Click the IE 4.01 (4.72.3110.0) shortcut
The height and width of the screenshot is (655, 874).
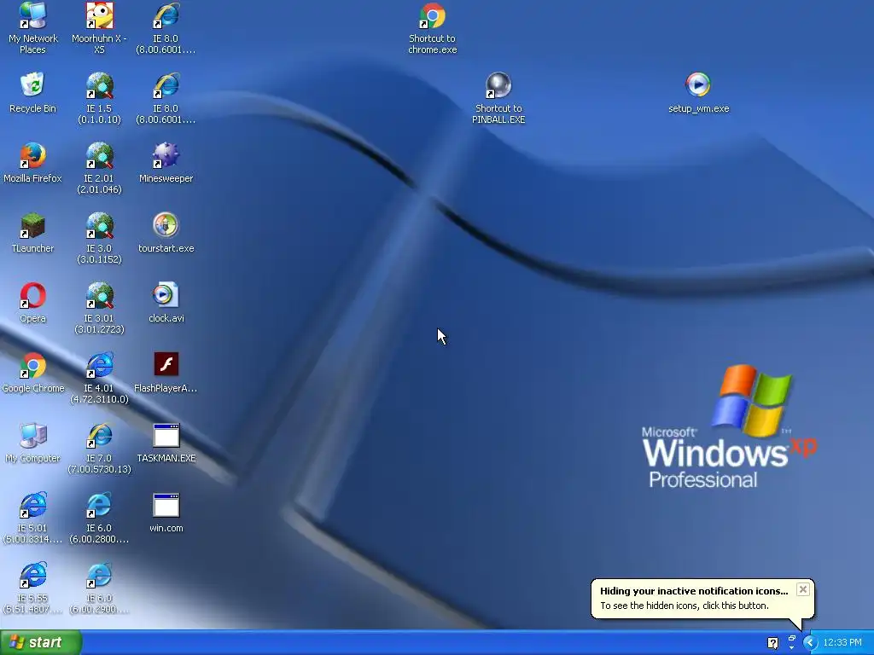tap(99, 365)
